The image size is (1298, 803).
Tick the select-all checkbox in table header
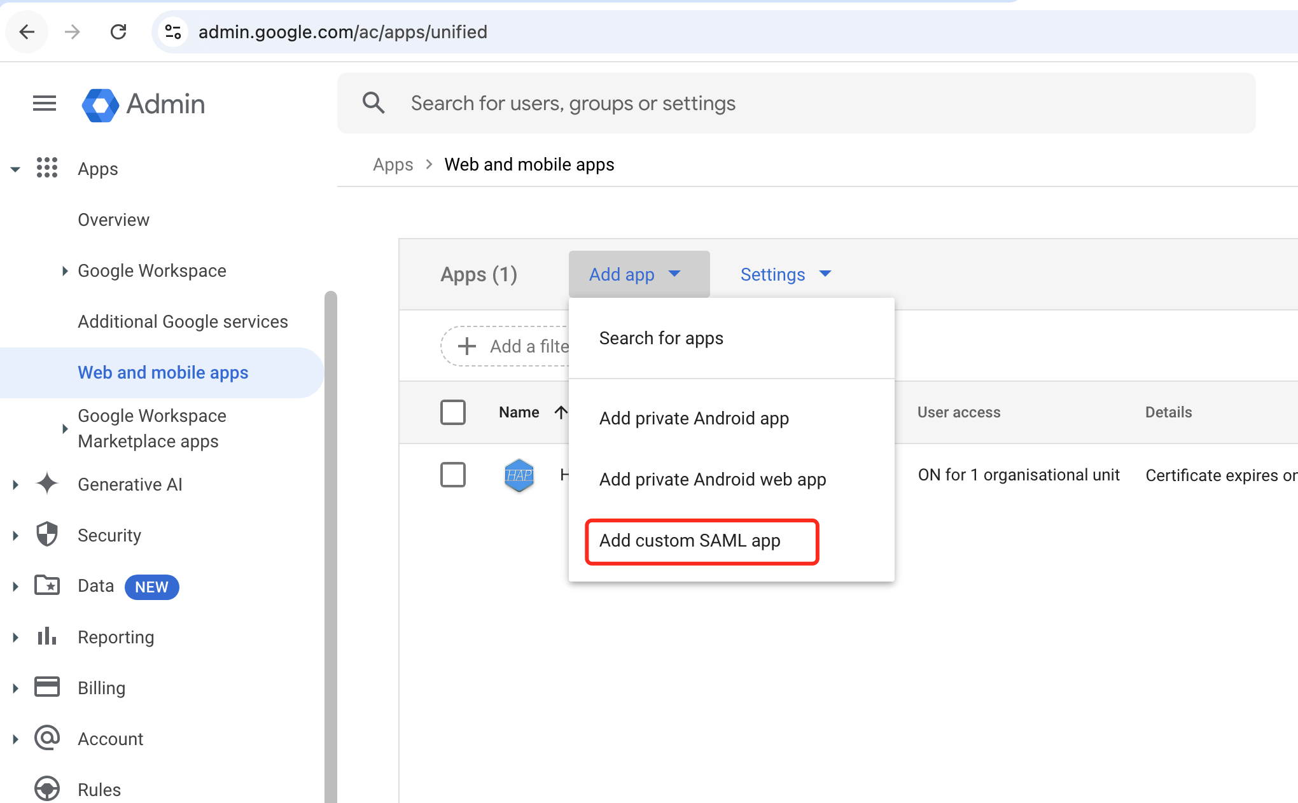pyautogui.click(x=453, y=412)
